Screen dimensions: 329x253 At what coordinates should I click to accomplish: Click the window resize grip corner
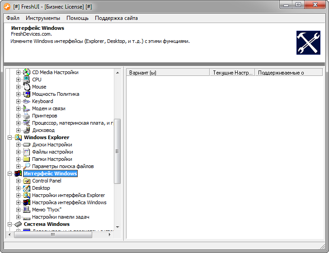323,247
